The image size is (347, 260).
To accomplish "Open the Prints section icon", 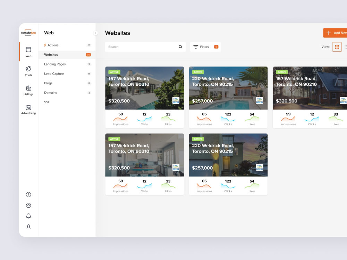I will (28, 69).
